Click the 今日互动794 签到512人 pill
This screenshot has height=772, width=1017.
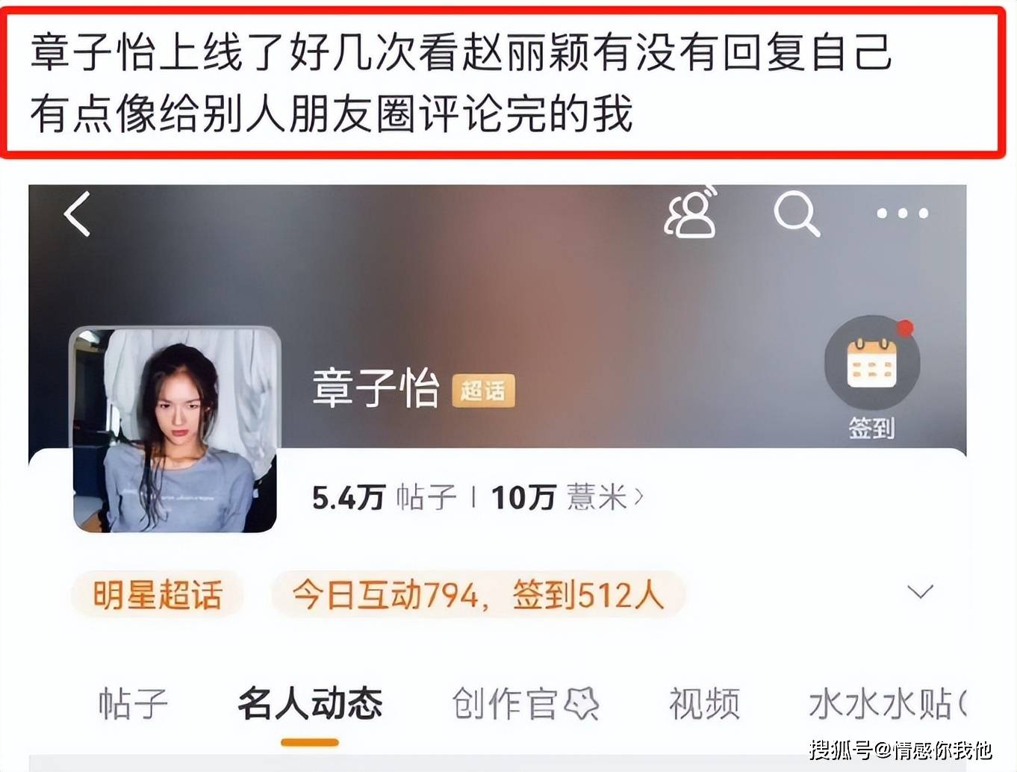coord(478,595)
